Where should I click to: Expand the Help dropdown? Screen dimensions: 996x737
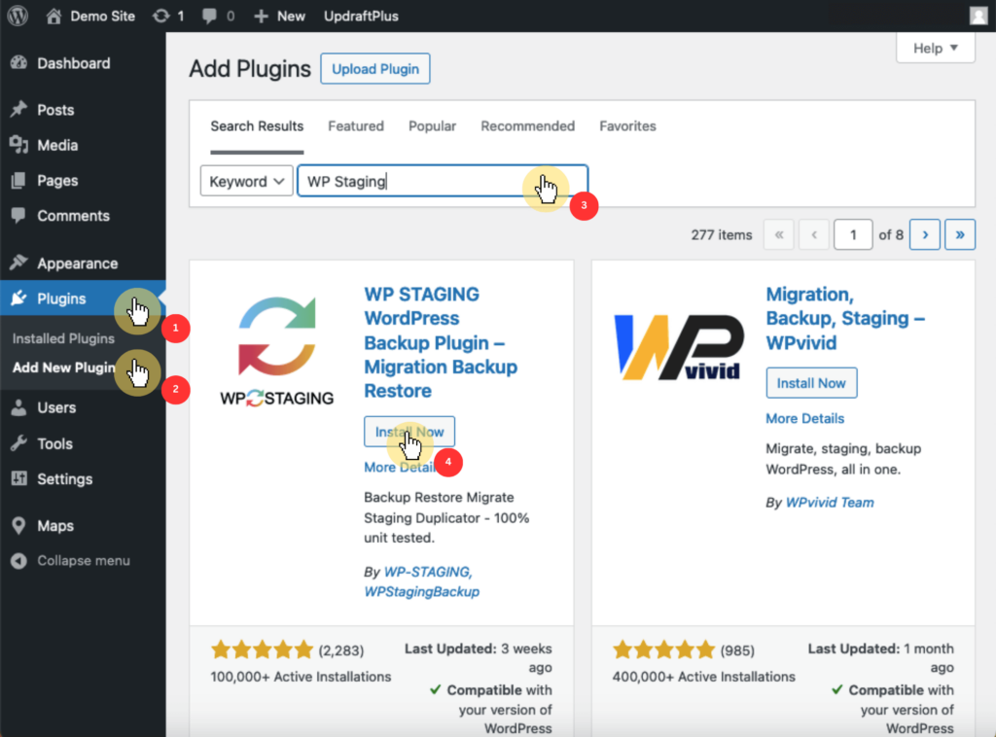pyautogui.click(x=935, y=49)
